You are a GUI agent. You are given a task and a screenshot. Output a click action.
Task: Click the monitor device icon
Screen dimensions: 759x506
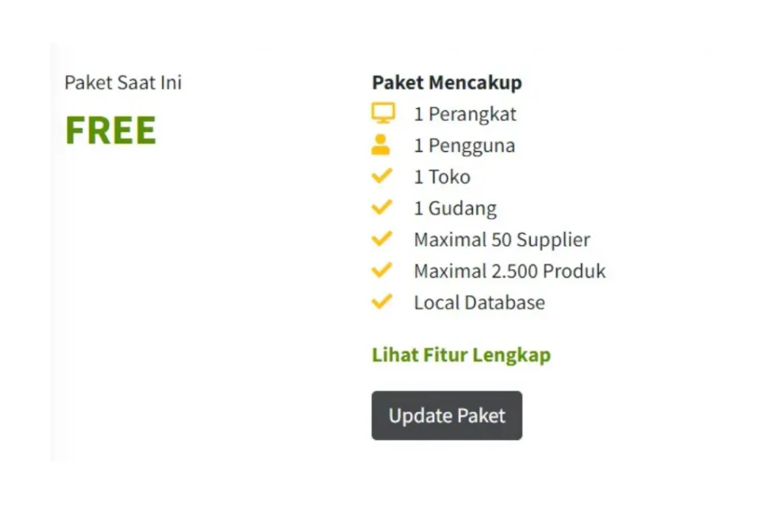click(x=382, y=113)
